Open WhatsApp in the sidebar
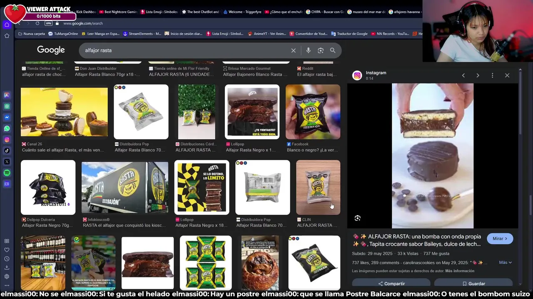The height and width of the screenshot is (299, 533). tap(7, 128)
